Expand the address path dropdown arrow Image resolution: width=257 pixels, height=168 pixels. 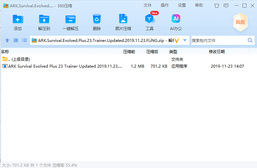[x=185, y=40]
